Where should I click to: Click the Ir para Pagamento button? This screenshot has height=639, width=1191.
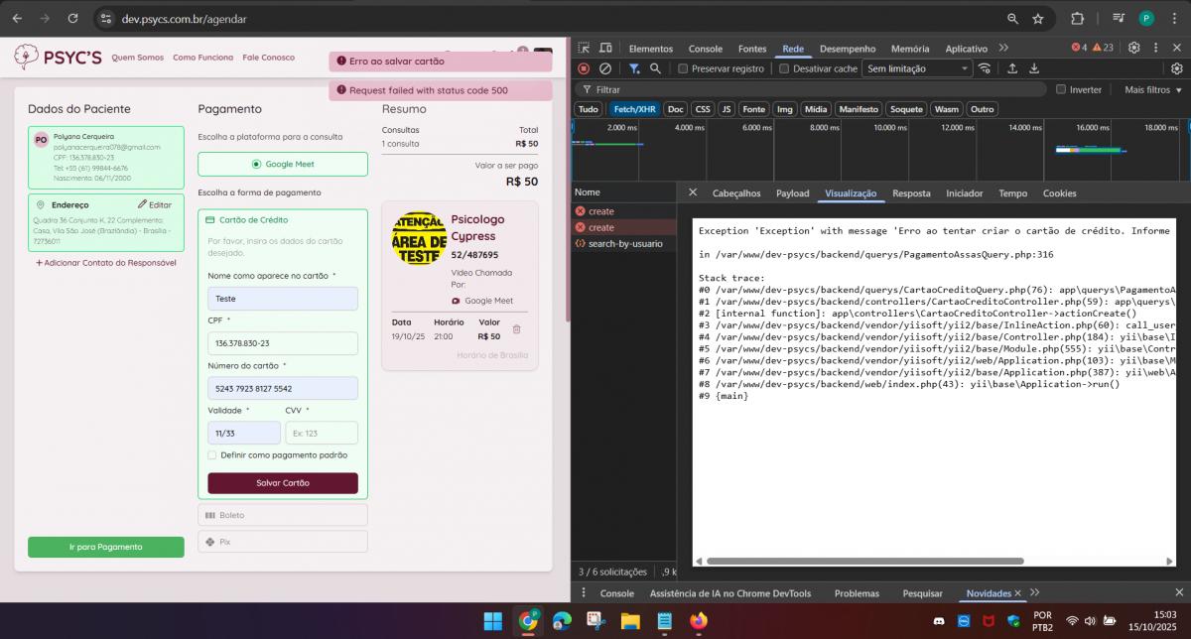pyautogui.click(x=105, y=547)
